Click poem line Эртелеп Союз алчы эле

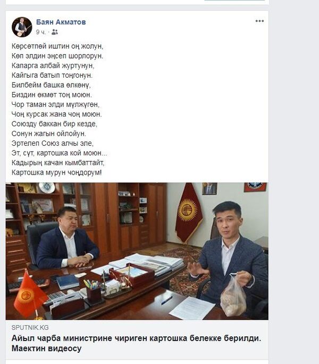pyautogui.click(x=53, y=144)
